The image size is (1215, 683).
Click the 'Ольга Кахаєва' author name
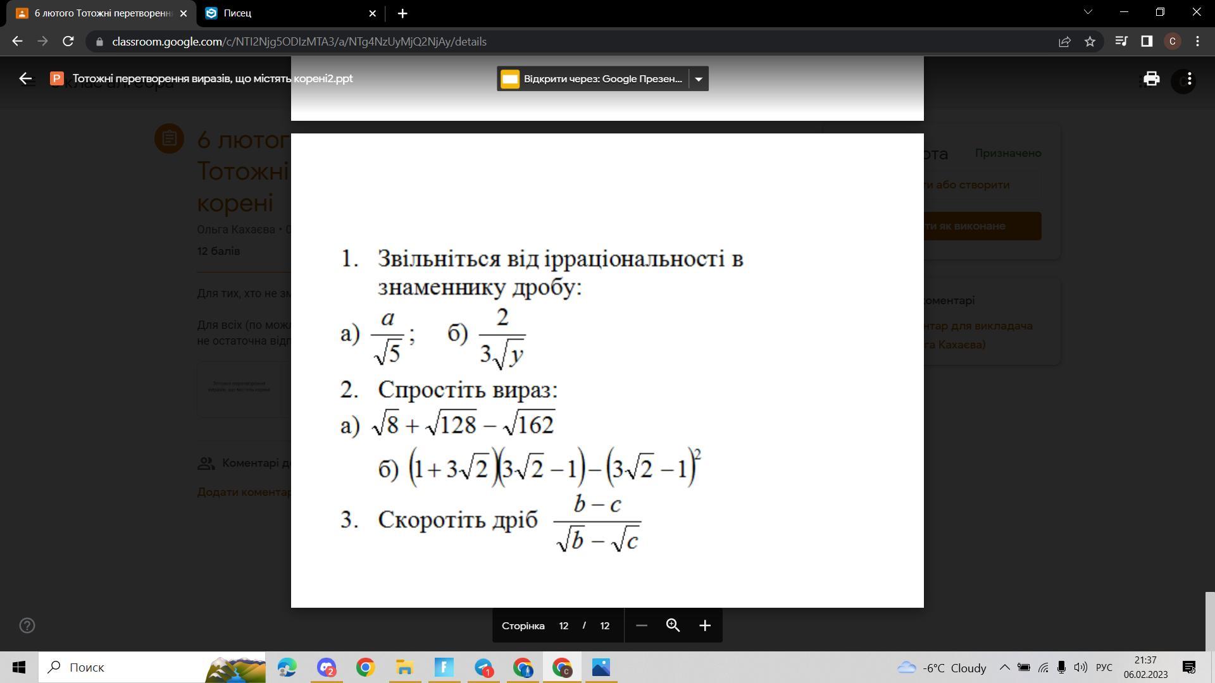236,230
